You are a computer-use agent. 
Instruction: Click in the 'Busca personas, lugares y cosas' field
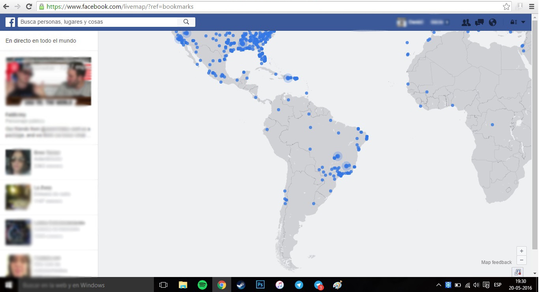coord(99,22)
